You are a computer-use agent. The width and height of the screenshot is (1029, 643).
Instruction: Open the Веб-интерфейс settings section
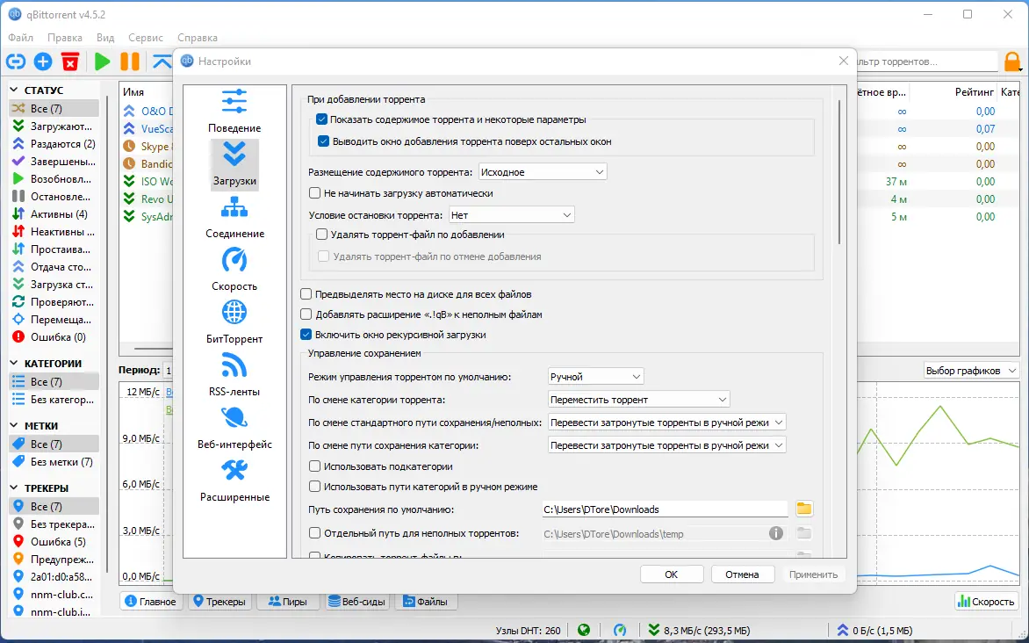click(x=234, y=427)
